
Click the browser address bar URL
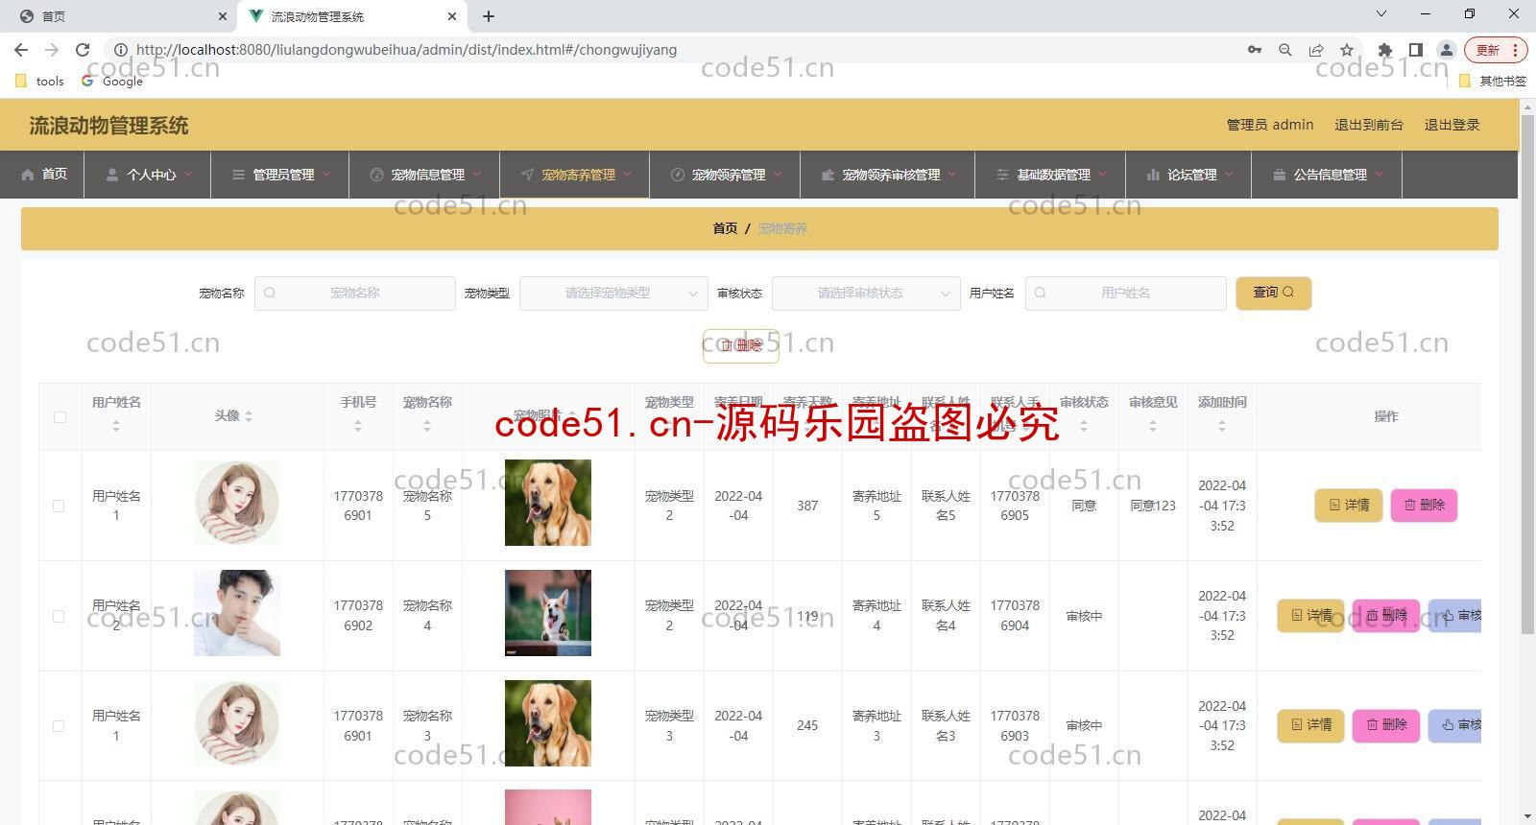(406, 50)
